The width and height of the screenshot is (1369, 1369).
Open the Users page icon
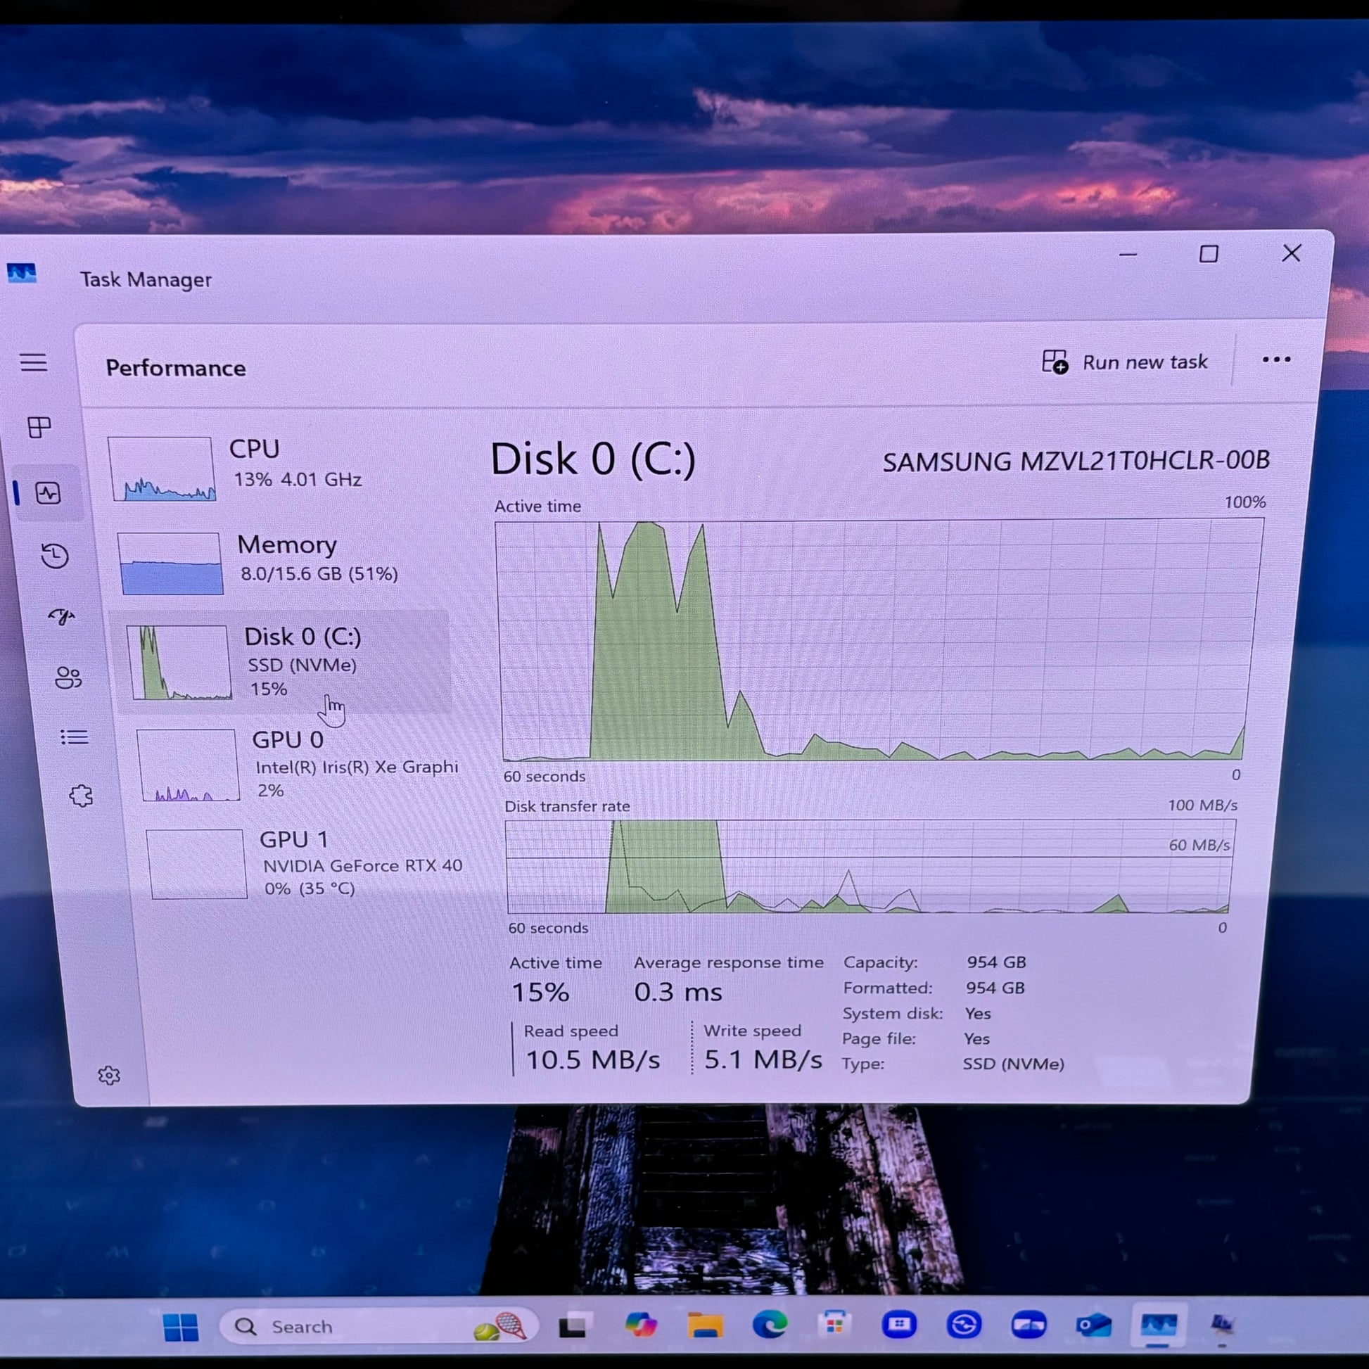tap(68, 678)
